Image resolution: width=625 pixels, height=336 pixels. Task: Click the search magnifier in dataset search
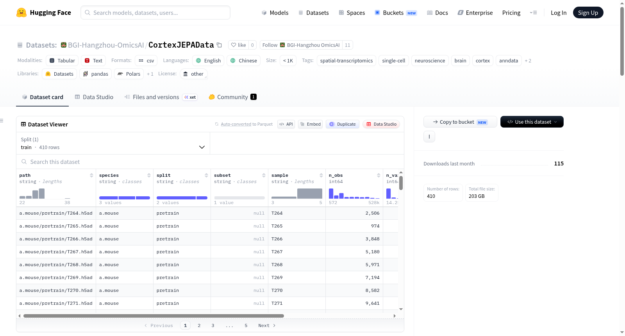click(x=24, y=162)
